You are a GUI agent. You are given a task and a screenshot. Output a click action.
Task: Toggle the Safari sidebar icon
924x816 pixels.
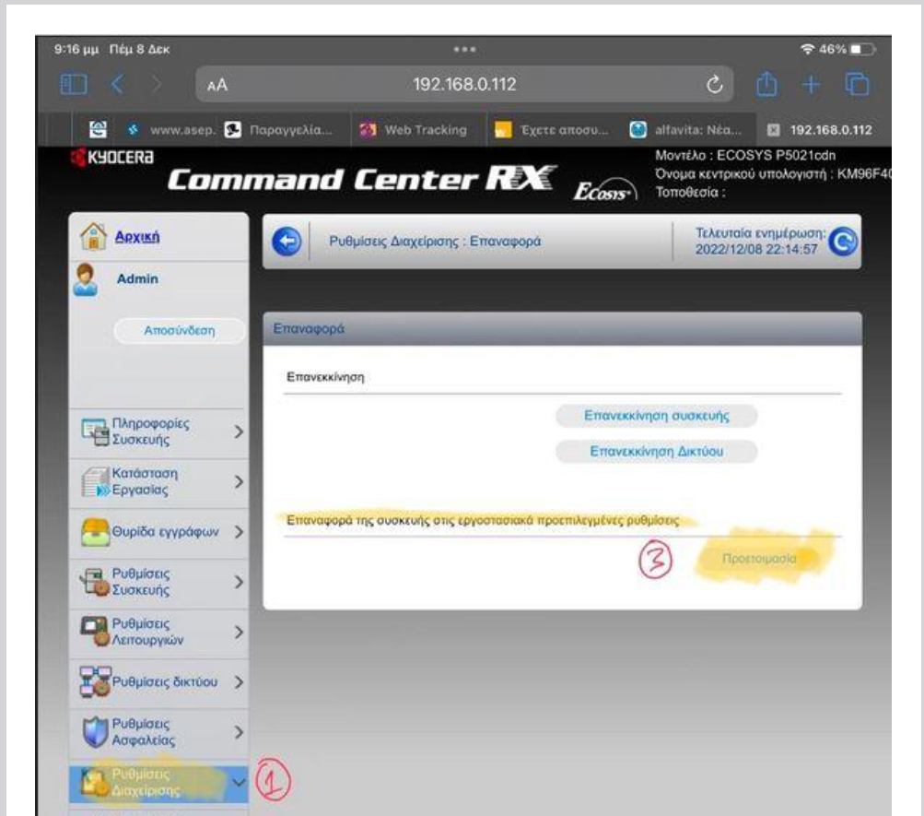point(74,84)
